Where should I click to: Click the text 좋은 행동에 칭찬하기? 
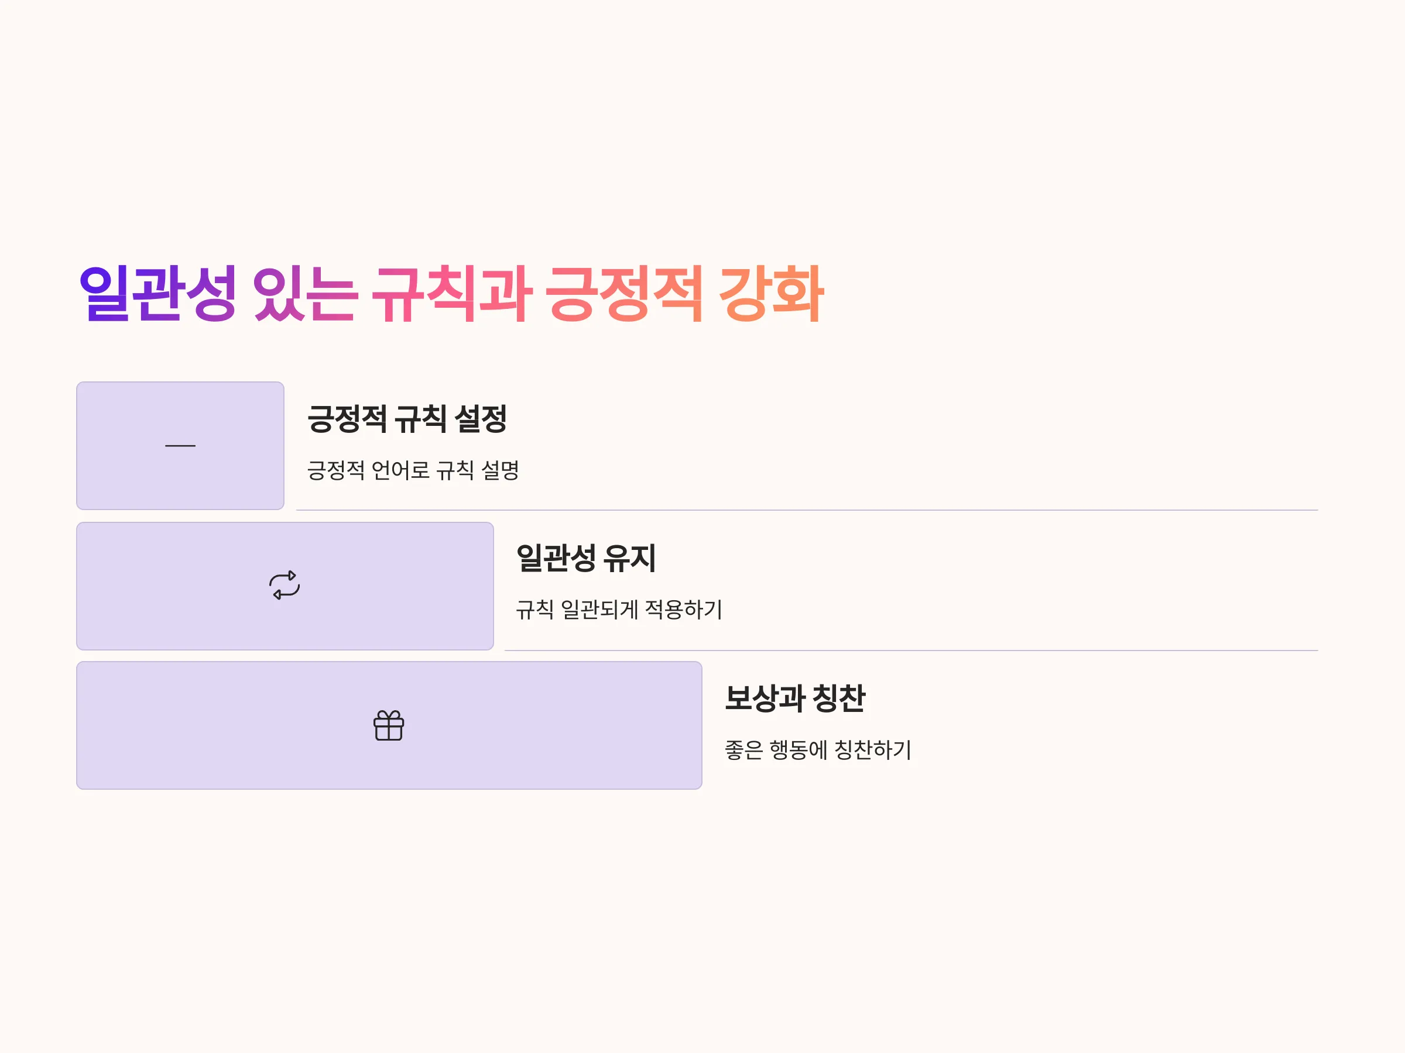tap(819, 749)
